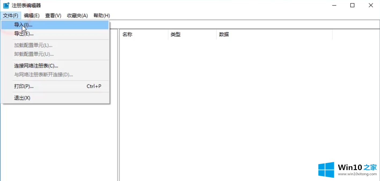Click 退出(X) to exit Registry Editor
Screen dimensions: 380x181
click(x=22, y=98)
